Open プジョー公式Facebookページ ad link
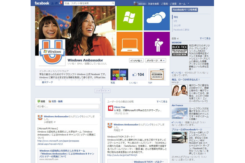Viewport: 245px width, 163px height. pos(187,129)
